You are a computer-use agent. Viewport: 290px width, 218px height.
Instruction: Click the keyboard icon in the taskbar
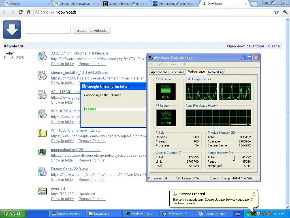(238, 214)
